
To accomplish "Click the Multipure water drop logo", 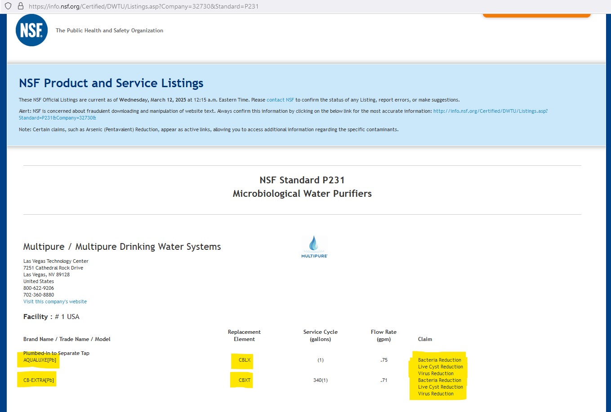I will click(314, 246).
